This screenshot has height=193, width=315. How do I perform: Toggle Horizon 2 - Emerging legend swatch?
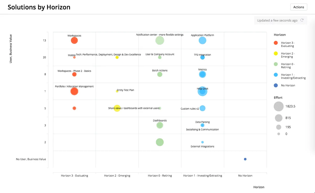276,53
